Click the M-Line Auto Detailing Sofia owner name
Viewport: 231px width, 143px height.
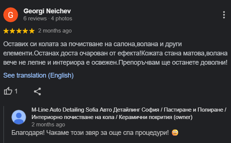tap(129, 113)
